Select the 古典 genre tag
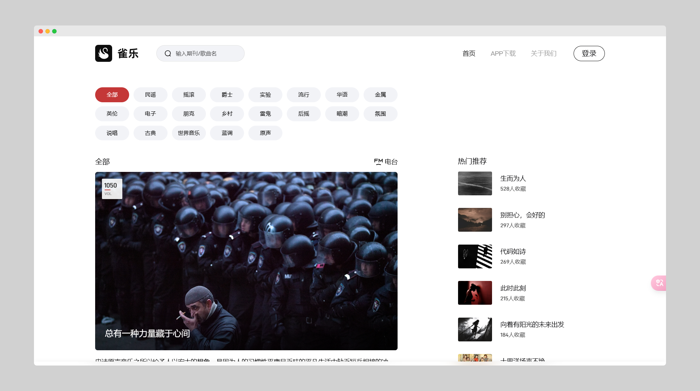The image size is (700, 391). 151,133
